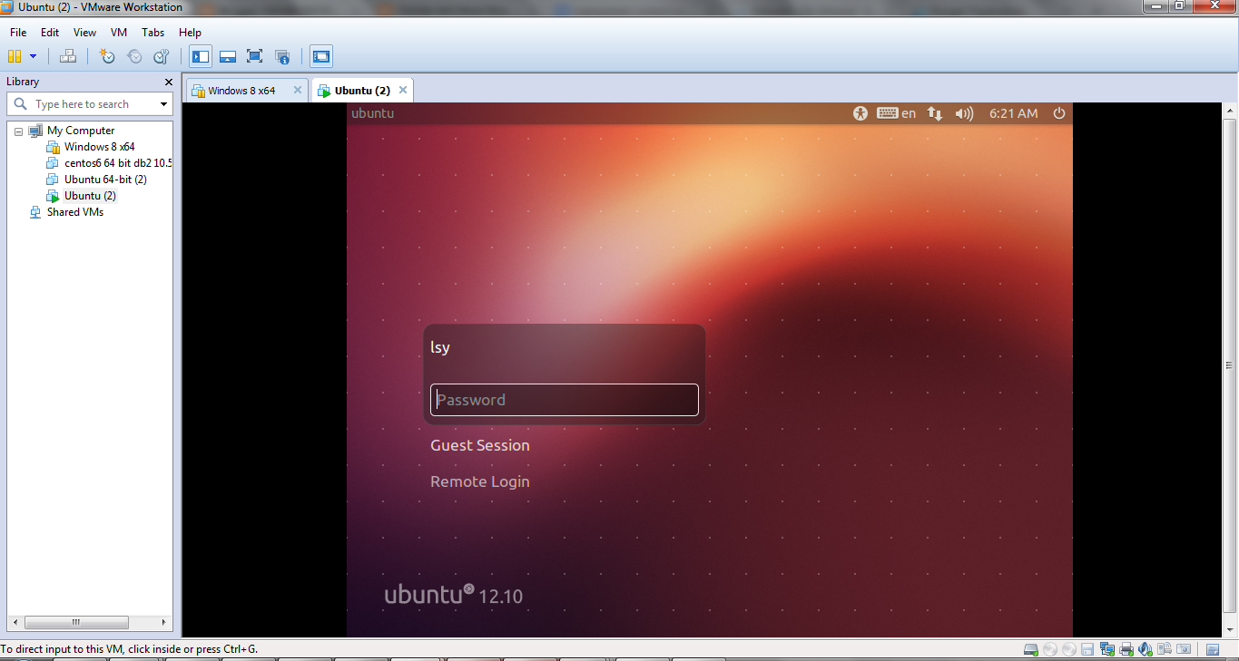Select Ubuntu (2) in library tree
The height and width of the screenshot is (661, 1239).
(90, 196)
